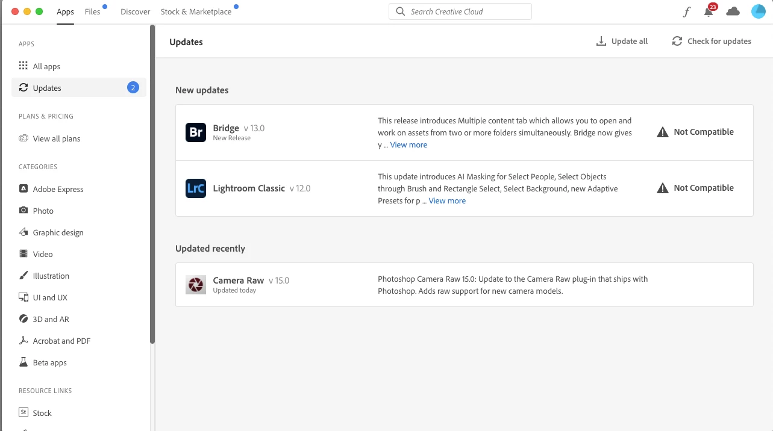Click the Stock resource link

(42, 413)
